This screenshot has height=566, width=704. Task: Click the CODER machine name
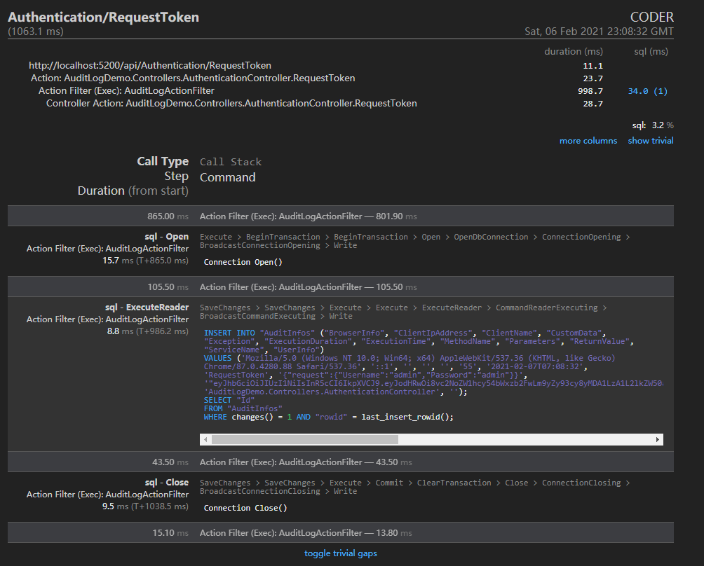tap(652, 17)
